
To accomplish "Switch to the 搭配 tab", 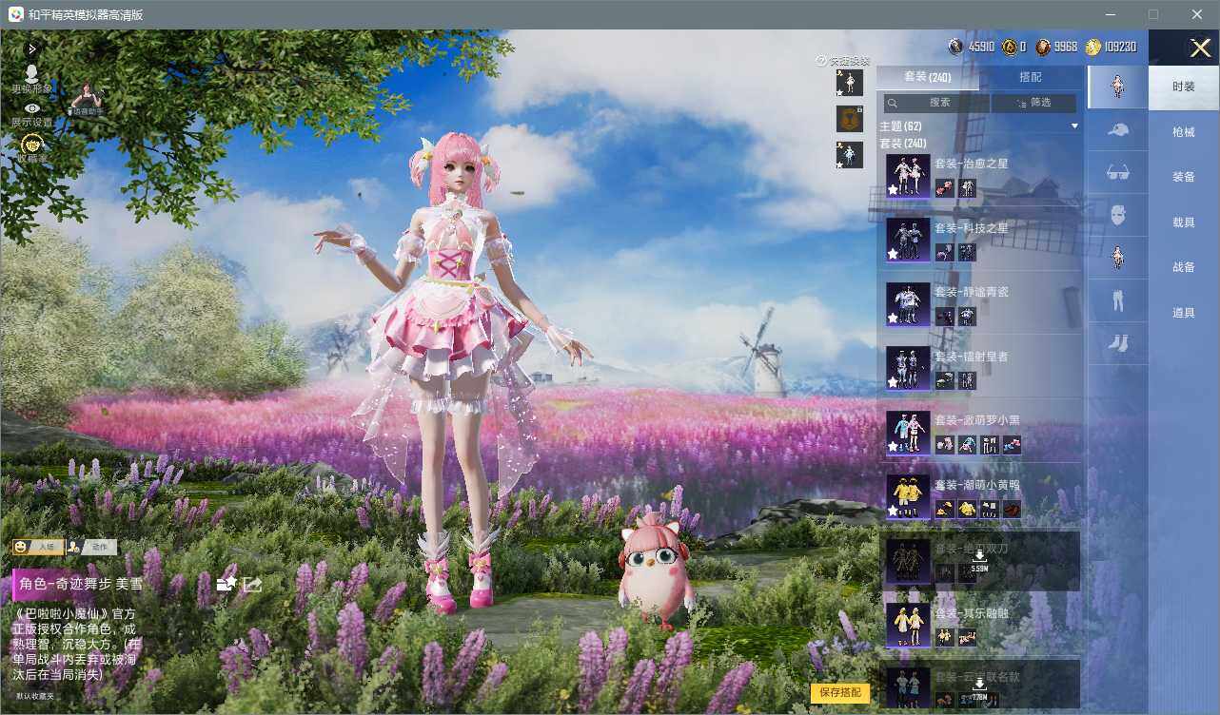I will click(x=1031, y=77).
